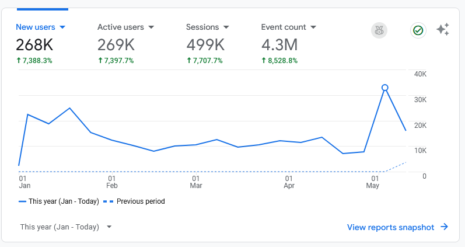Select the Sessions metric tab
This screenshot has width=465, height=247.
click(202, 27)
